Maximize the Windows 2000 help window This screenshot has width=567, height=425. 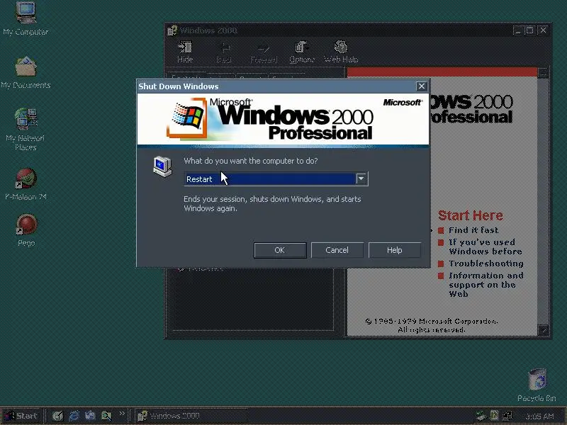pos(529,30)
